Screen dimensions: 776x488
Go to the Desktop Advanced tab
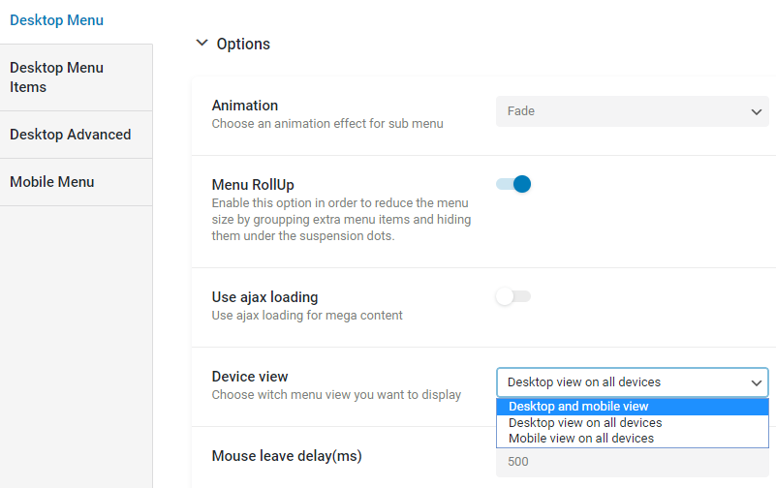point(77,135)
